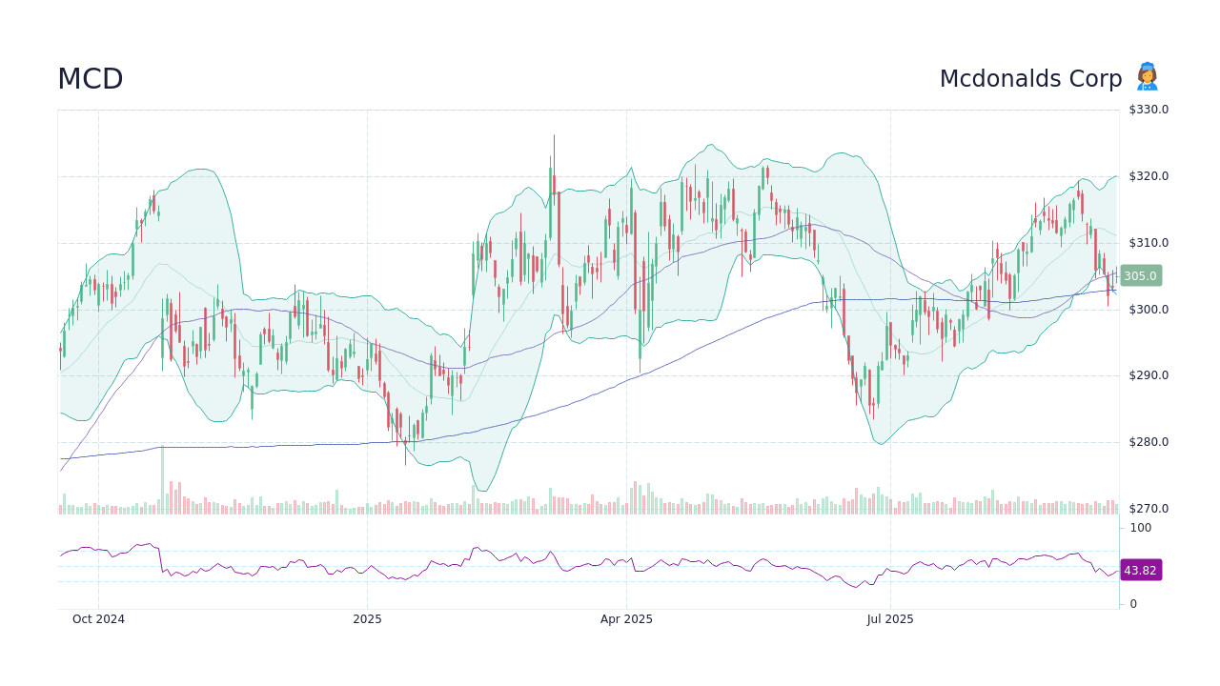Click the $320.0 price axis label

[x=1149, y=176]
